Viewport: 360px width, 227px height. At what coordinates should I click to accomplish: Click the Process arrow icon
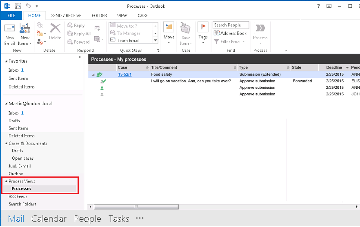260,29
